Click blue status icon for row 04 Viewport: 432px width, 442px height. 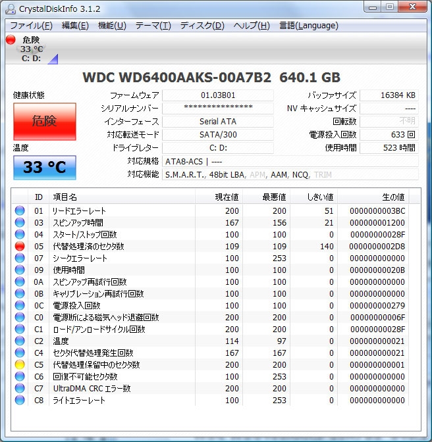[x=20, y=234]
